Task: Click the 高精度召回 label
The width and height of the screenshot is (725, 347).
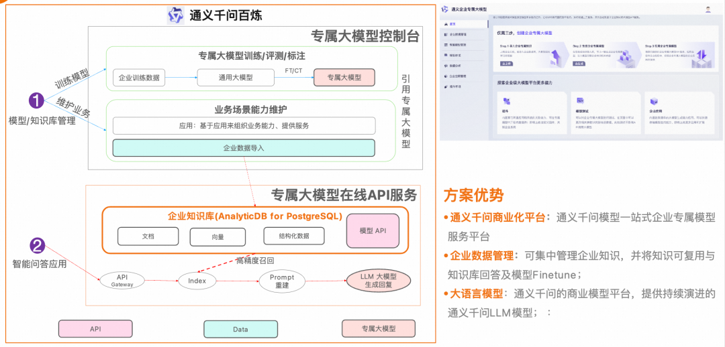Action: pyautogui.click(x=255, y=261)
